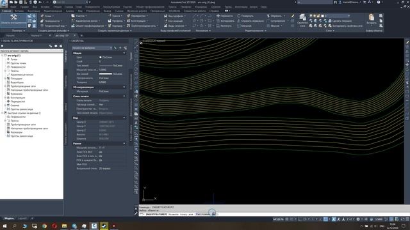
Task: Click the Масштаб (Scale) tool
Action: (244, 26)
